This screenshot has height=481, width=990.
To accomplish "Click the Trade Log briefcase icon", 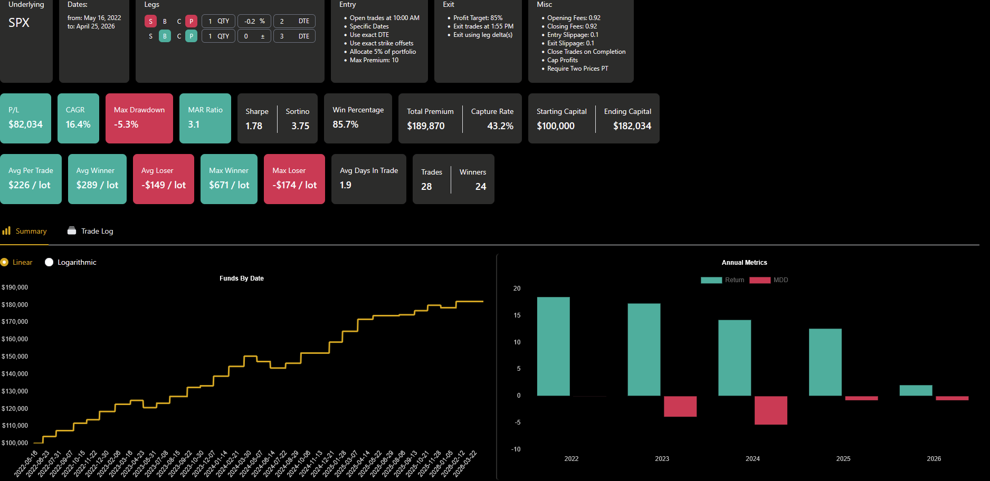I will (x=72, y=231).
